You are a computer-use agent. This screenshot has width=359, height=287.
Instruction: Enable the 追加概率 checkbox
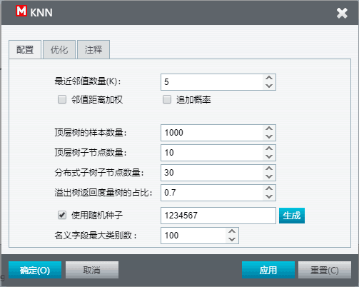(x=167, y=99)
